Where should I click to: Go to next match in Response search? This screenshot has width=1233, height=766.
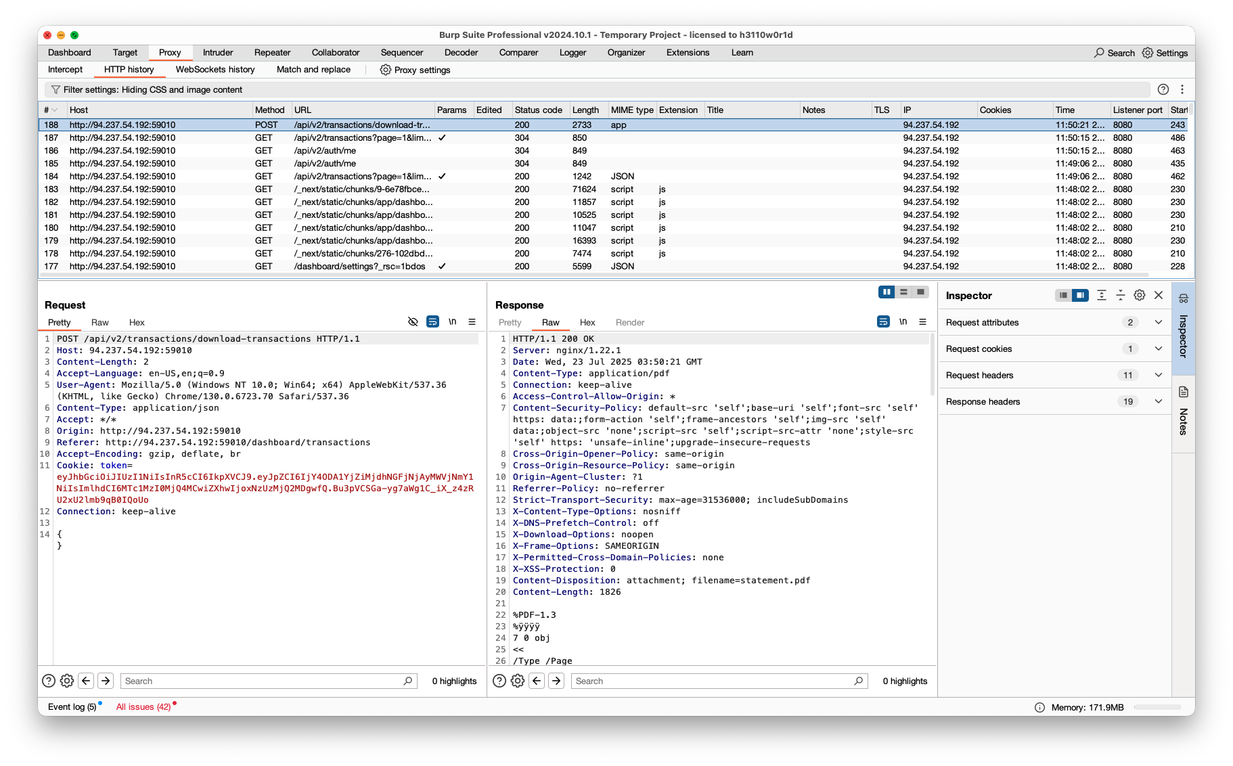556,681
